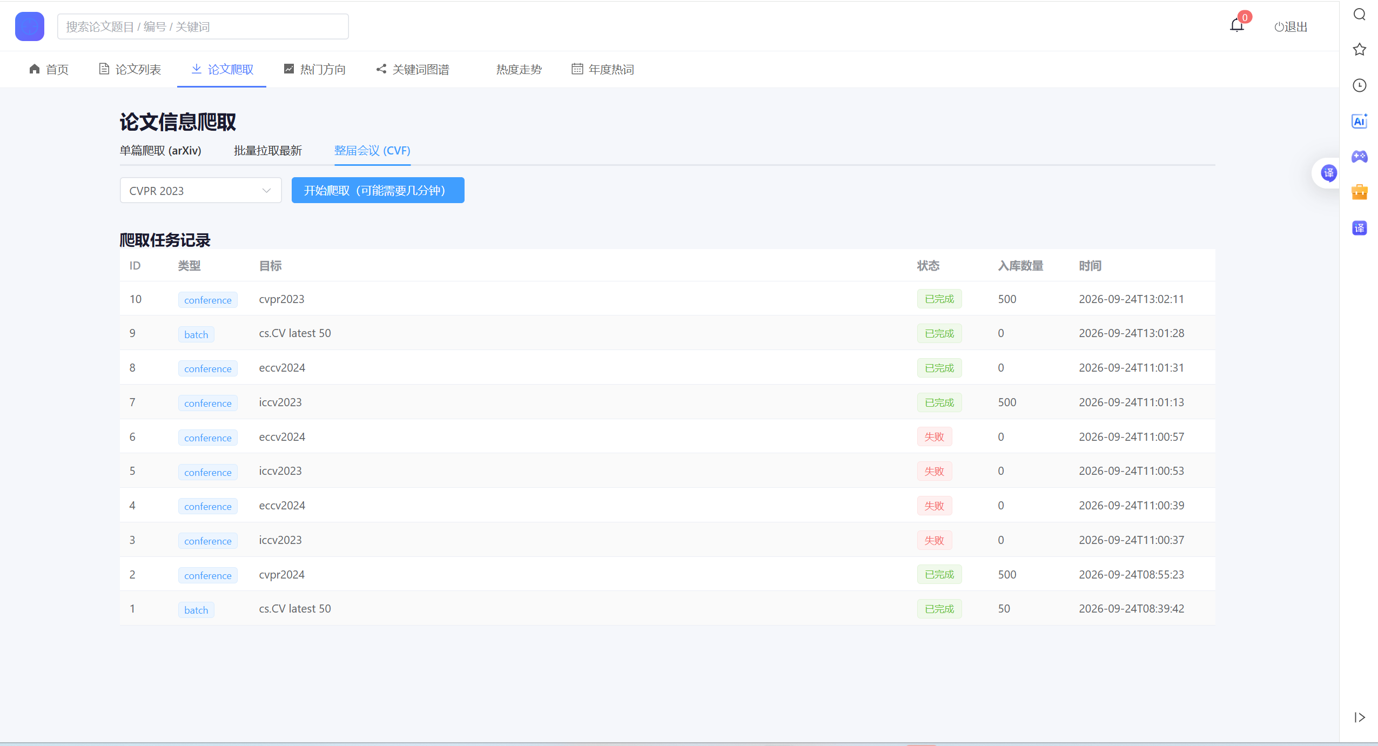This screenshot has width=1378, height=746.
Task: Switch to 批量拉取最新 tab
Action: [x=268, y=151]
